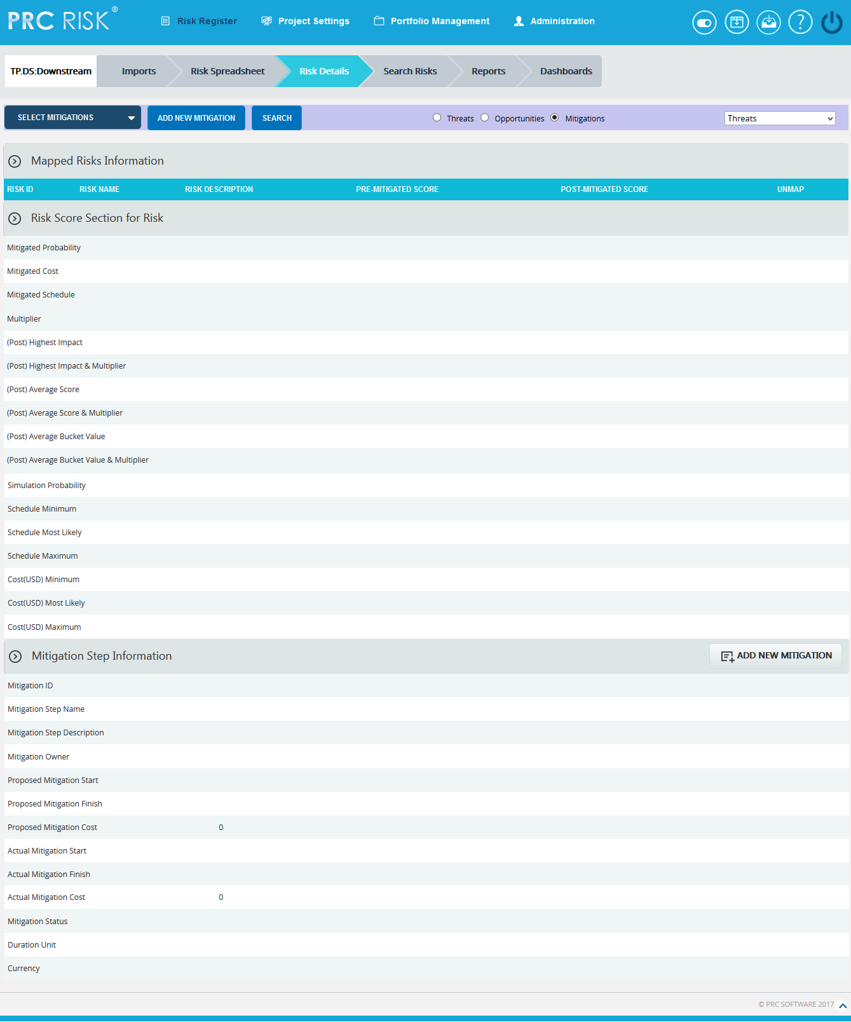
Task: Click the Simulation Probability label
Action: (46, 486)
